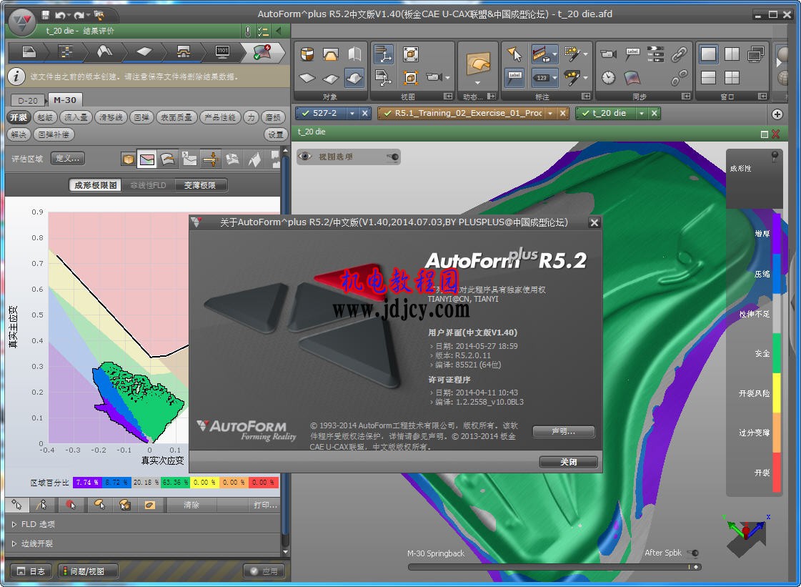
Task: Expand the dynamic section dropdown arrow
Action: point(477,83)
